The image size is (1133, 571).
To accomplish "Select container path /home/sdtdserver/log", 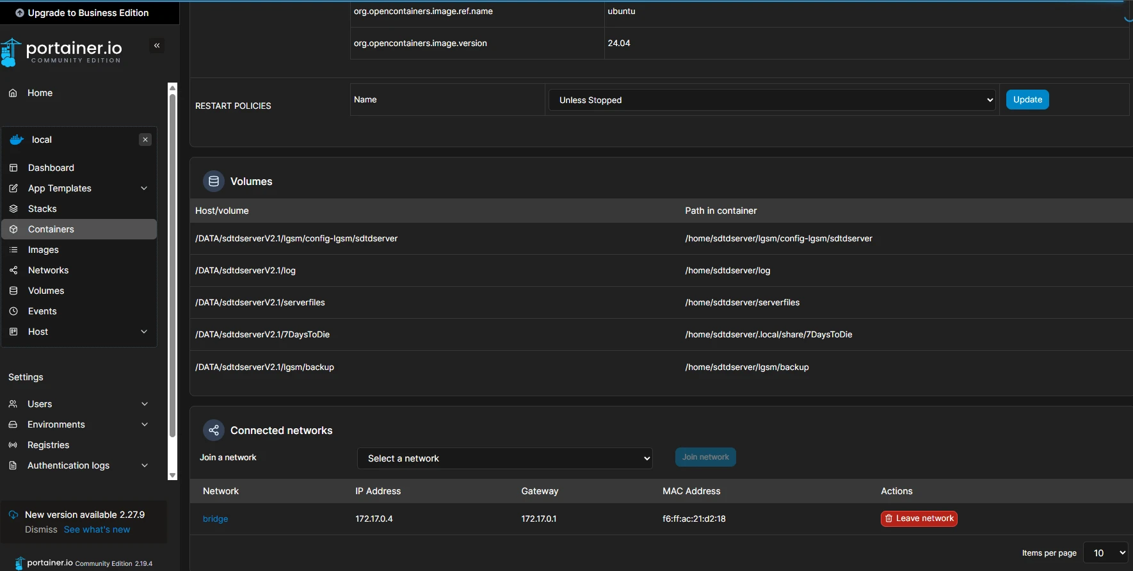I will tap(728, 270).
